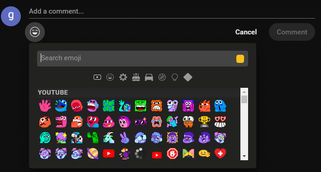This screenshot has width=321, height=172.
Task: Click the YOUTUBE section heading
Action: click(53, 92)
